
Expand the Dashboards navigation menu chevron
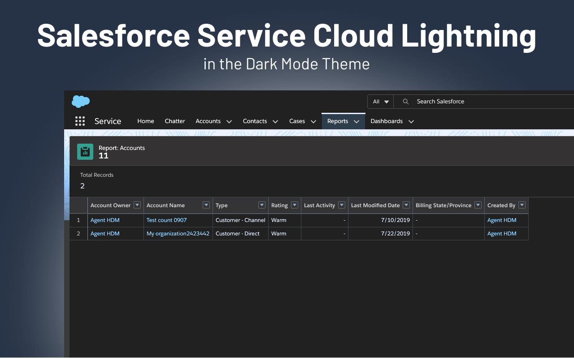click(411, 121)
